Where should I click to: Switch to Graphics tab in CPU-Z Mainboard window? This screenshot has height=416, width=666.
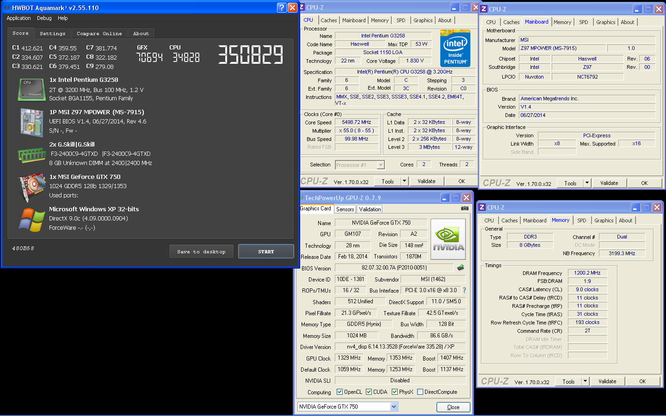click(606, 22)
